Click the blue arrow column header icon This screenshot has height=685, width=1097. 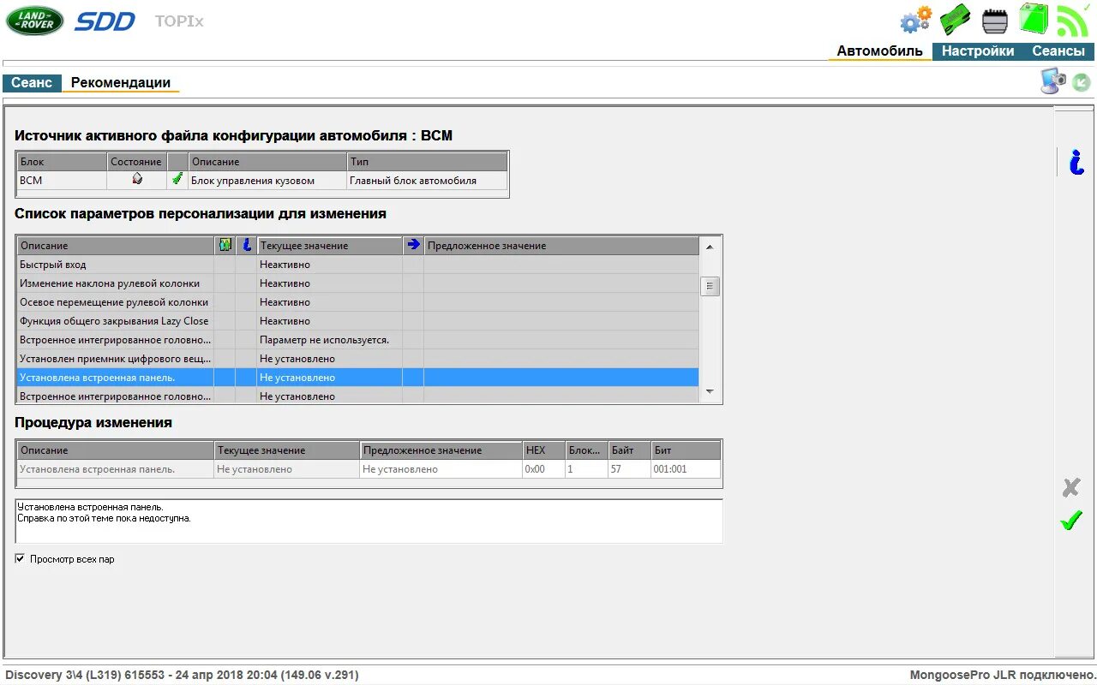pos(413,246)
